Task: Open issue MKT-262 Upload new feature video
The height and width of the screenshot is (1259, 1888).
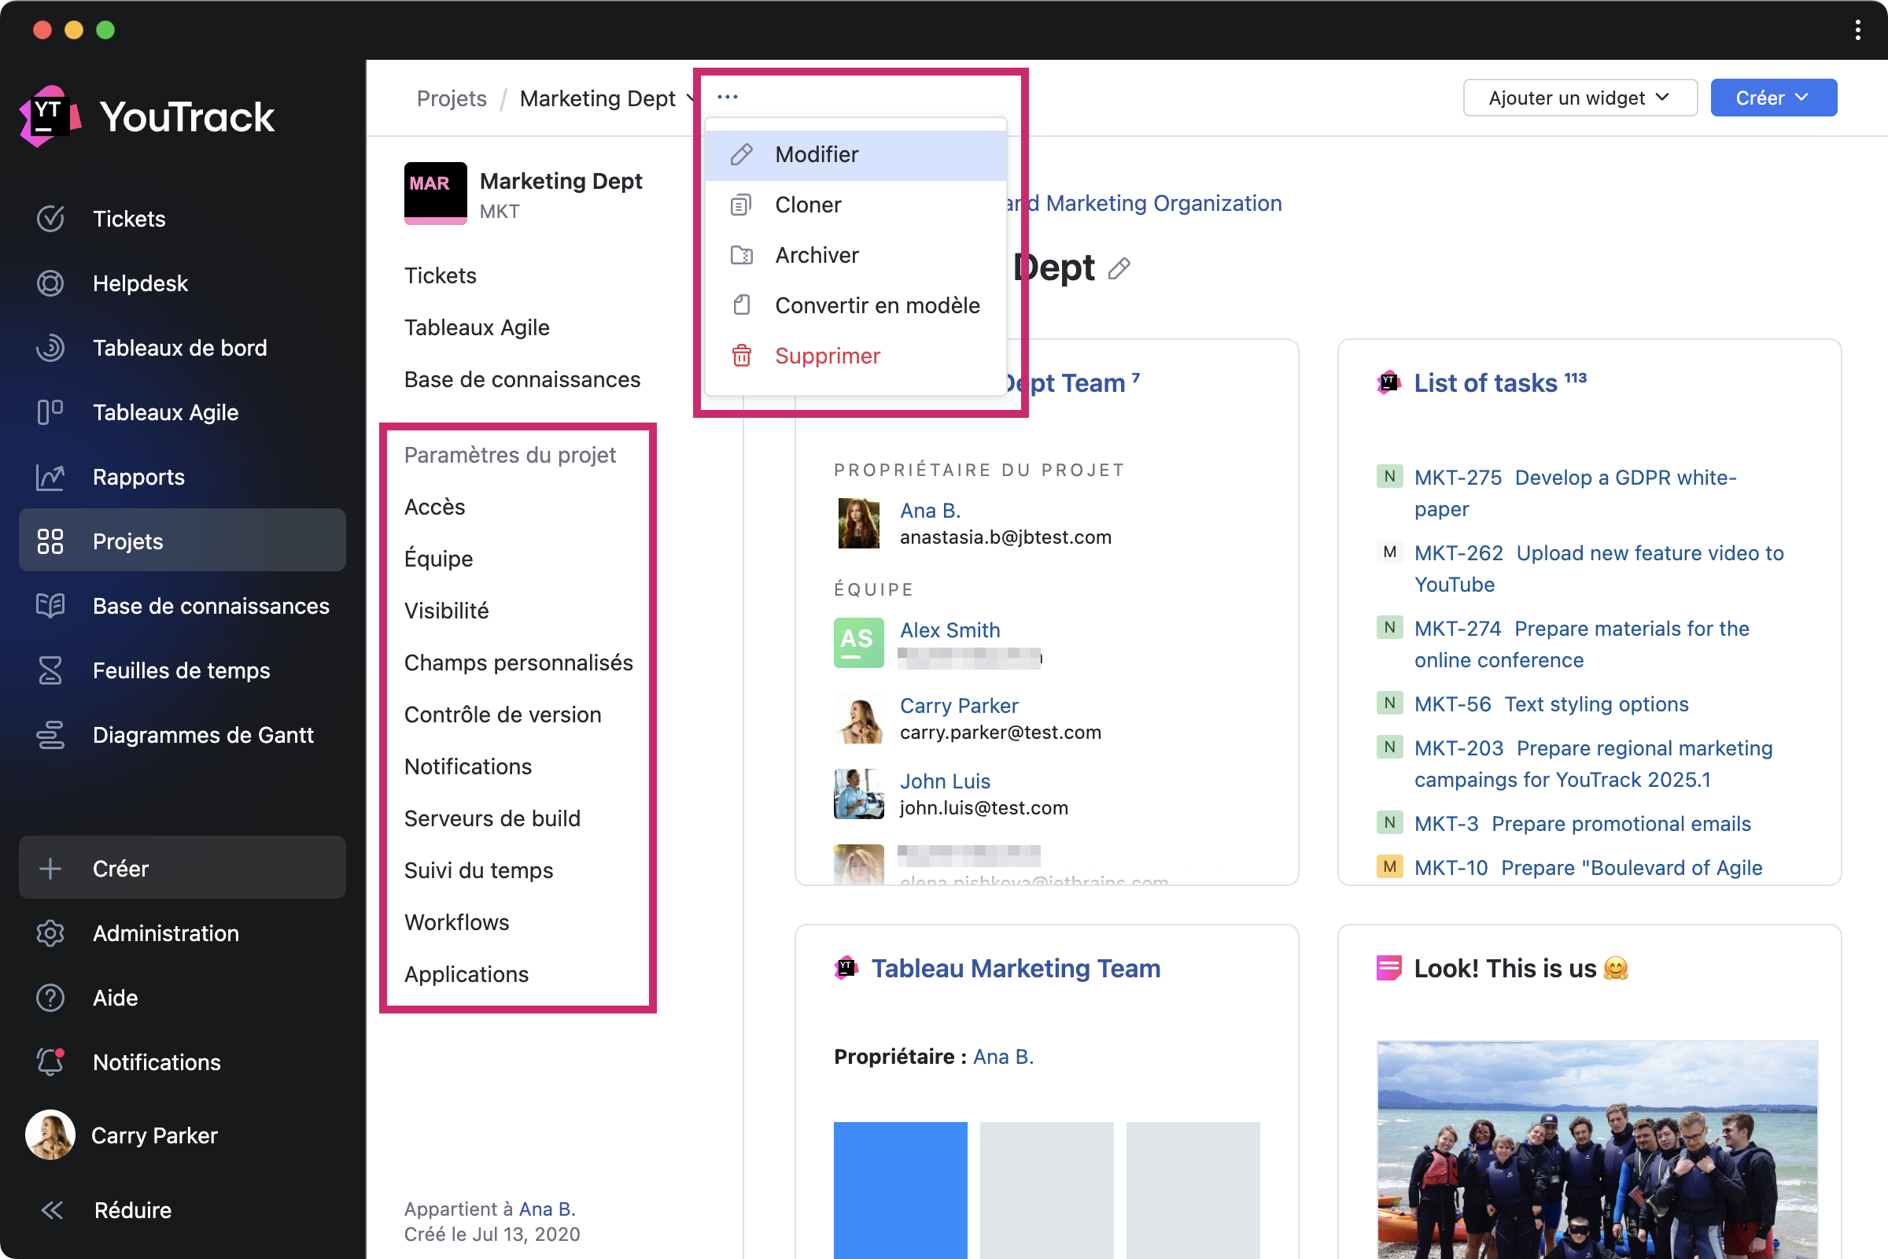Action: pyautogui.click(x=1599, y=568)
